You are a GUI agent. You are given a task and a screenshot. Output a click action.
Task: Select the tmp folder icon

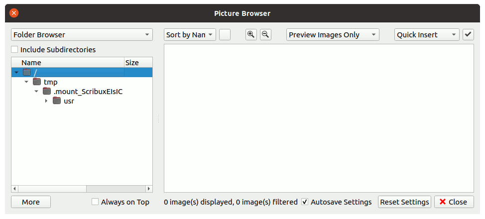[37, 82]
